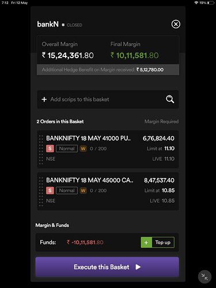Viewport: 216px width, 288px height.
Task: Tap the W weekly badge on 45000 CALL order
Action: (83, 191)
